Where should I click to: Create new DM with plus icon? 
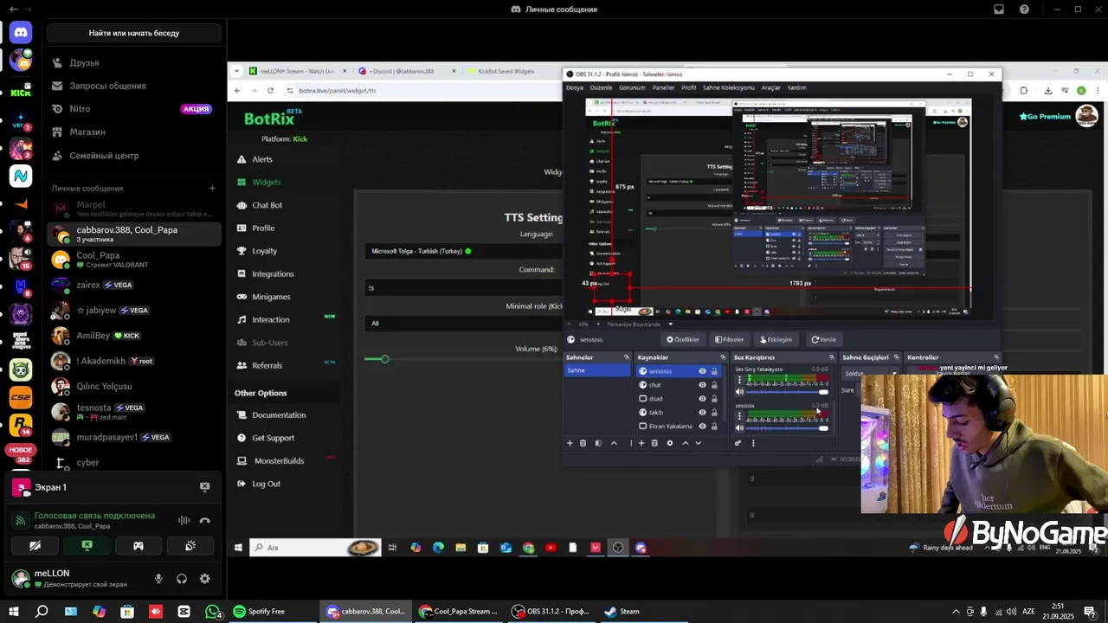(x=212, y=188)
